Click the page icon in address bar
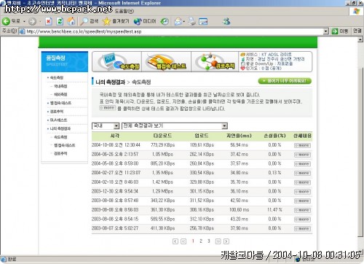The image size is (364, 264). coord(22,31)
